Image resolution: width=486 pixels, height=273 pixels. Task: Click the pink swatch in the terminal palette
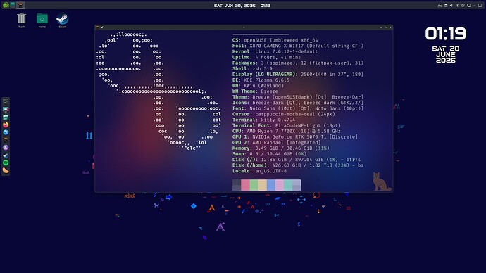(245, 185)
